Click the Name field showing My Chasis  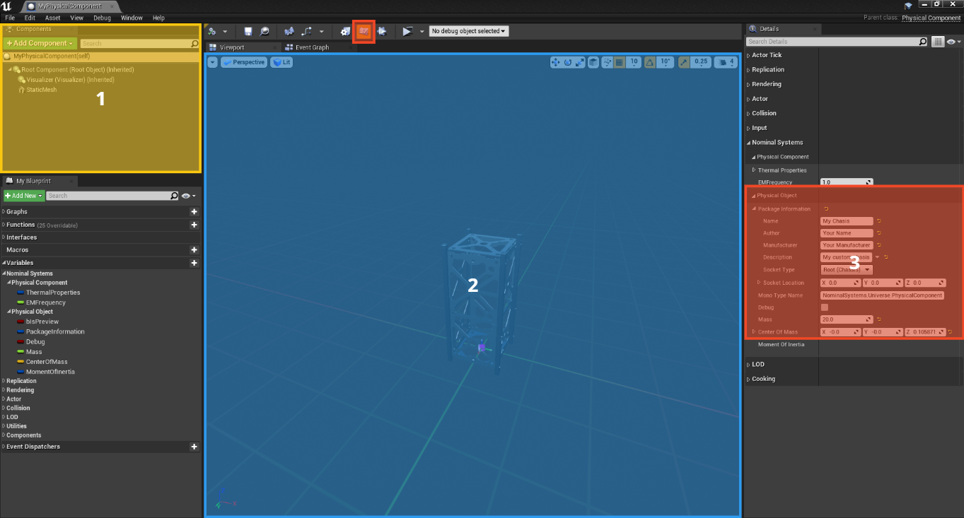click(x=847, y=221)
